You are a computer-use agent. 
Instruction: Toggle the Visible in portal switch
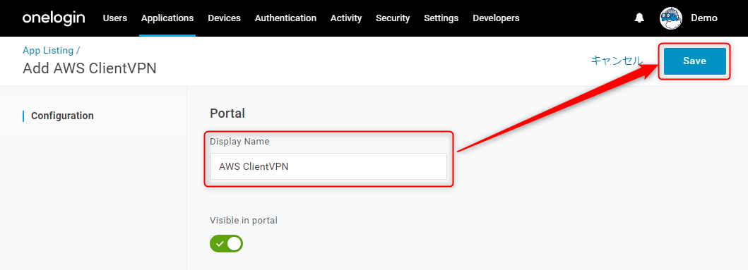pyautogui.click(x=226, y=244)
